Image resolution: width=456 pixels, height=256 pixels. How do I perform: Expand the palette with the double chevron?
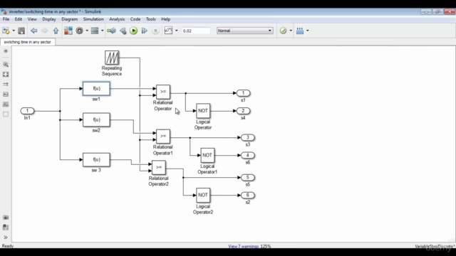pos(6,238)
